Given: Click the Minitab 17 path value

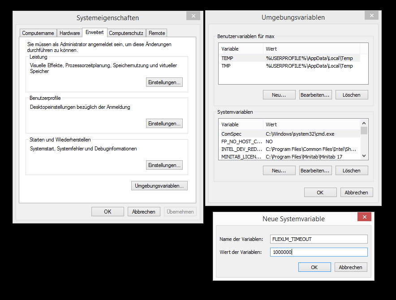Looking at the screenshot, I should coord(304,157).
